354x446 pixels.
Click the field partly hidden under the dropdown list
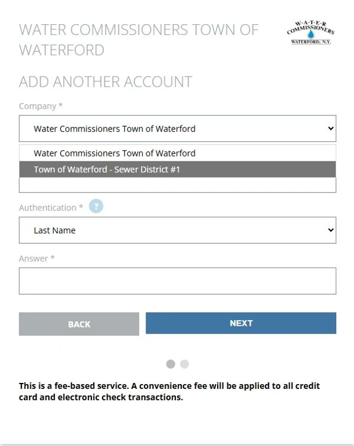(x=178, y=185)
